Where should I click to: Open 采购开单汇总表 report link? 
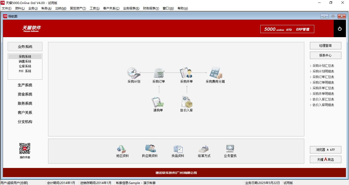[323, 88]
